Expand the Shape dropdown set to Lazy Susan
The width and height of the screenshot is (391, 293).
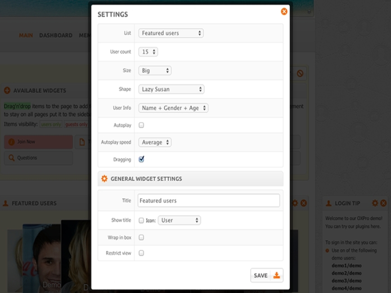click(x=171, y=89)
